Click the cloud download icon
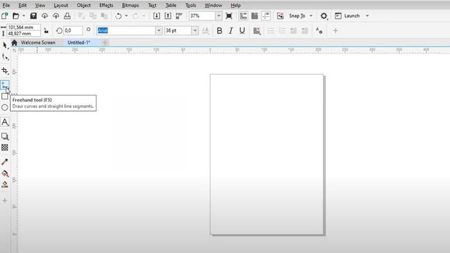The height and width of the screenshot is (253, 450). [x=44, y=16]
